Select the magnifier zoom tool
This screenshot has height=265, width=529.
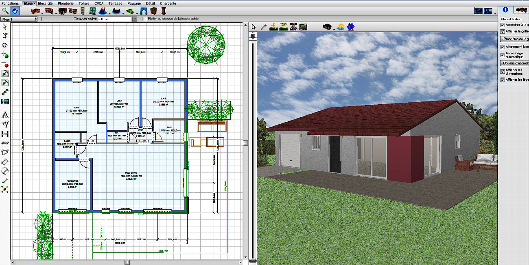pos(5,11)
